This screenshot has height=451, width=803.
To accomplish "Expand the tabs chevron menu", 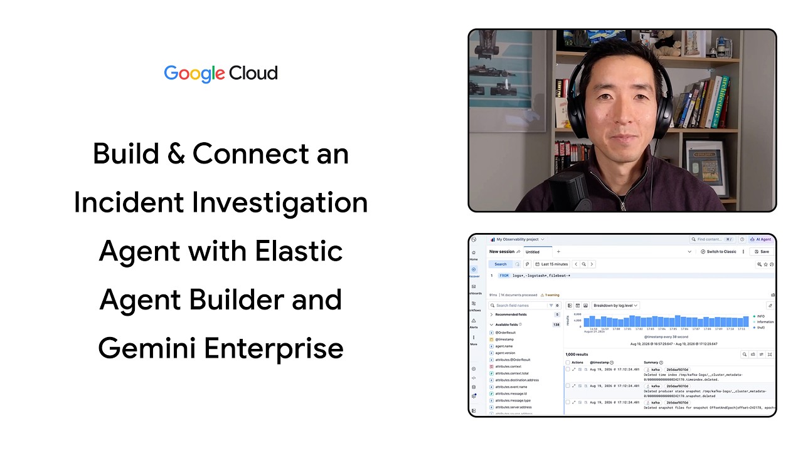I will click(689, 252).
